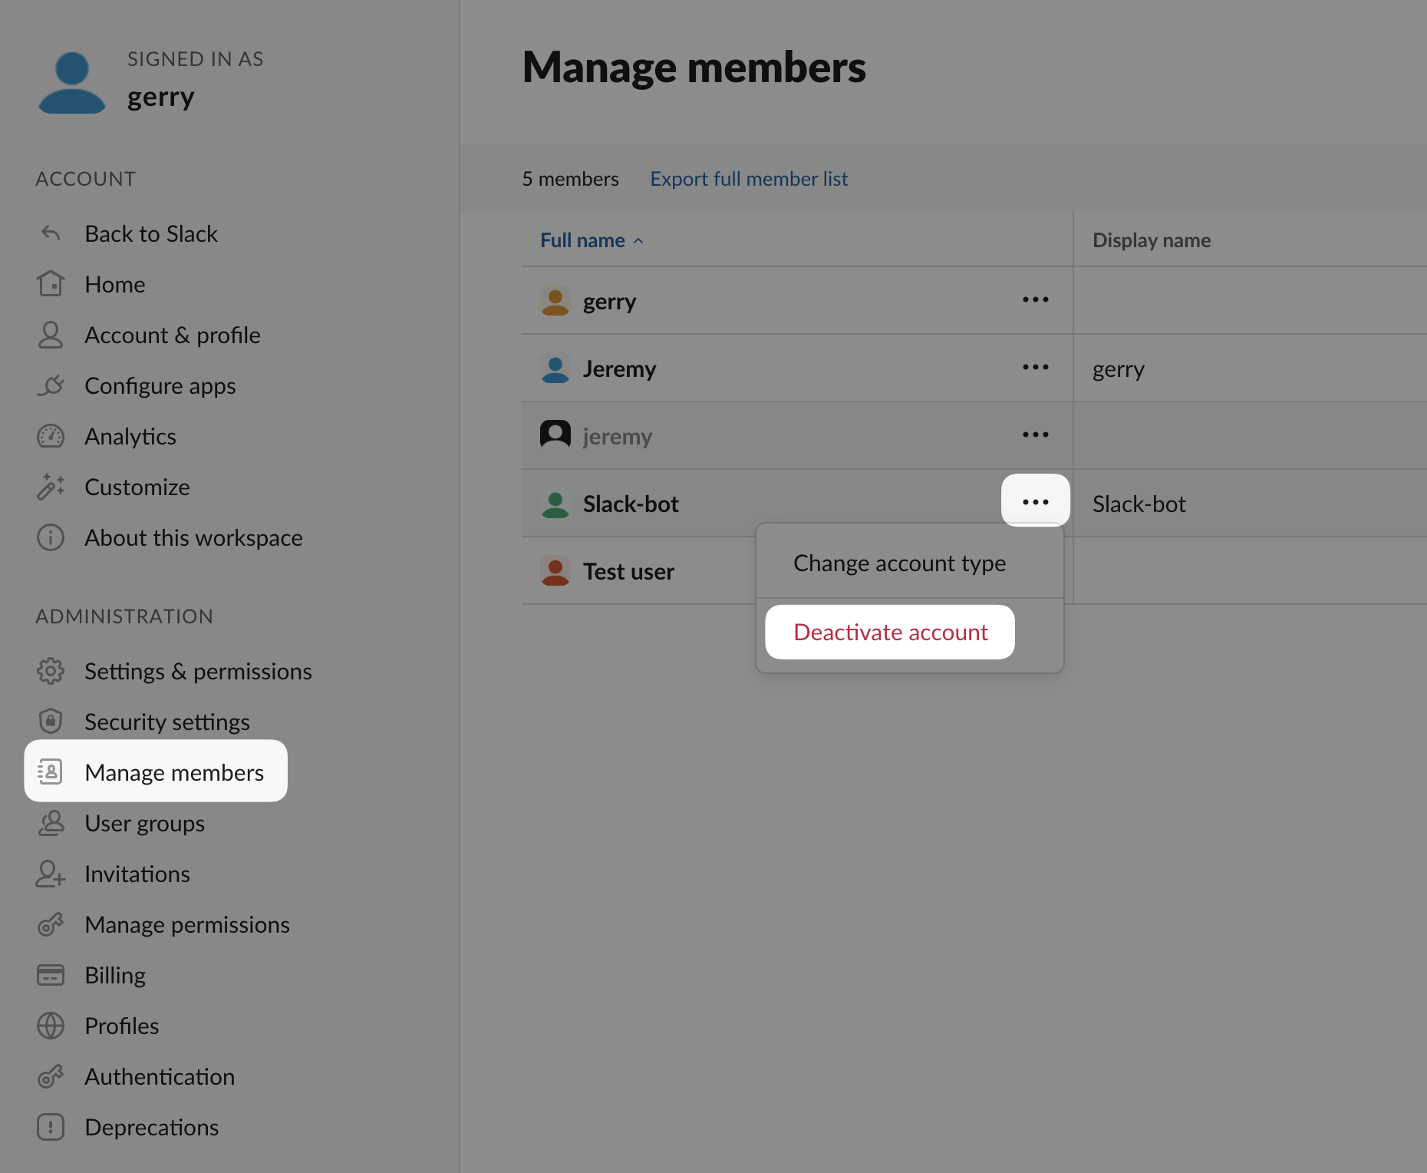Open the ellipsis menu for deactivated jeremy
This screenshot has width=1427, height=1173.
pos(1036,435)
